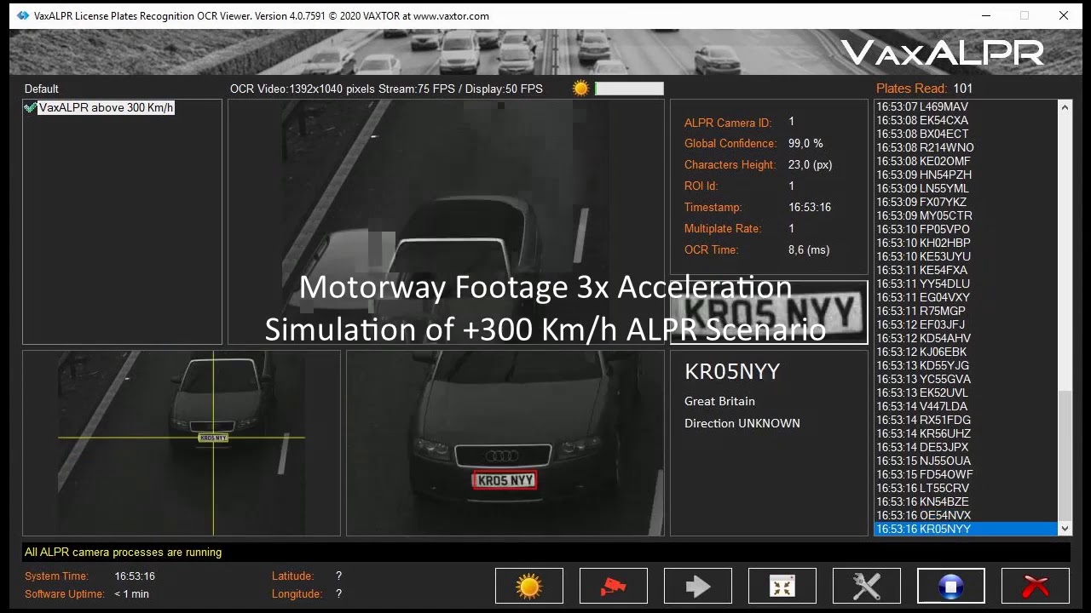Open the wrench and screwdriver tools button
Screen dimensions: 1091x613
tap(867, 586)
